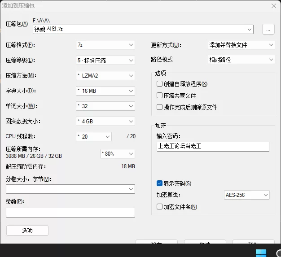Open the Windows Start menu icon
This screenshot has height=257, width=281.
point(261,253)
